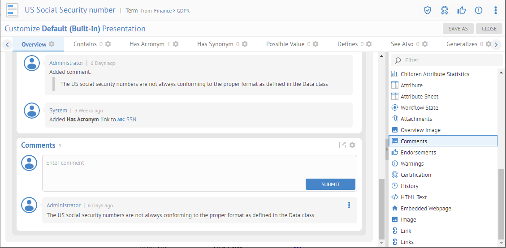Pop out the Comments section

[x=342, y=145]
